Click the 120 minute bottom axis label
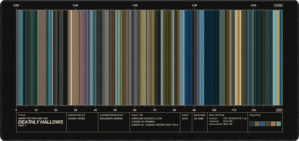Image resolution: width=299 pixels, height=141 pixels. click(x=253, y=110)
